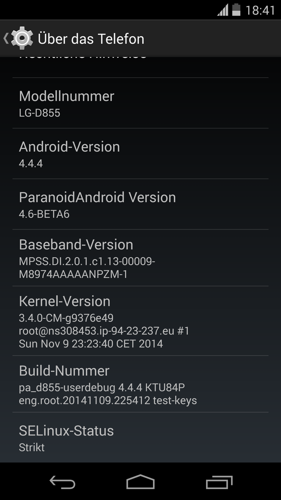Select the Kernel-Version entry
Image resolution: width=281 pixels, height=500 pixels.
[x=140, y=321]
